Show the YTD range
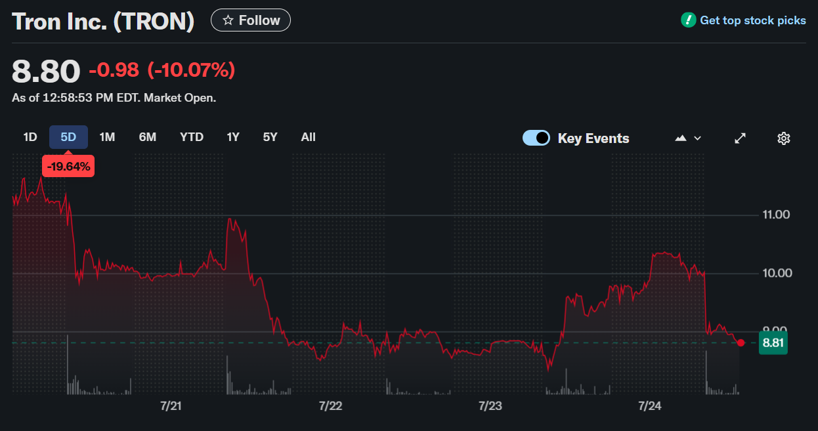The image size is (818, 431). (x=192, y=137)
